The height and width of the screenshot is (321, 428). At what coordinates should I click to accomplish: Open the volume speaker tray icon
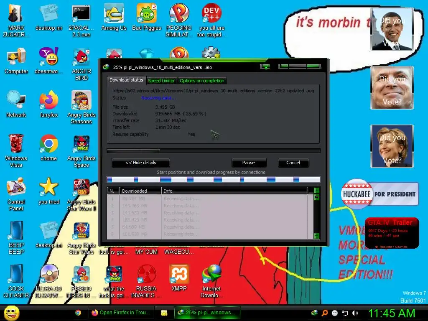tap(355, 313)
